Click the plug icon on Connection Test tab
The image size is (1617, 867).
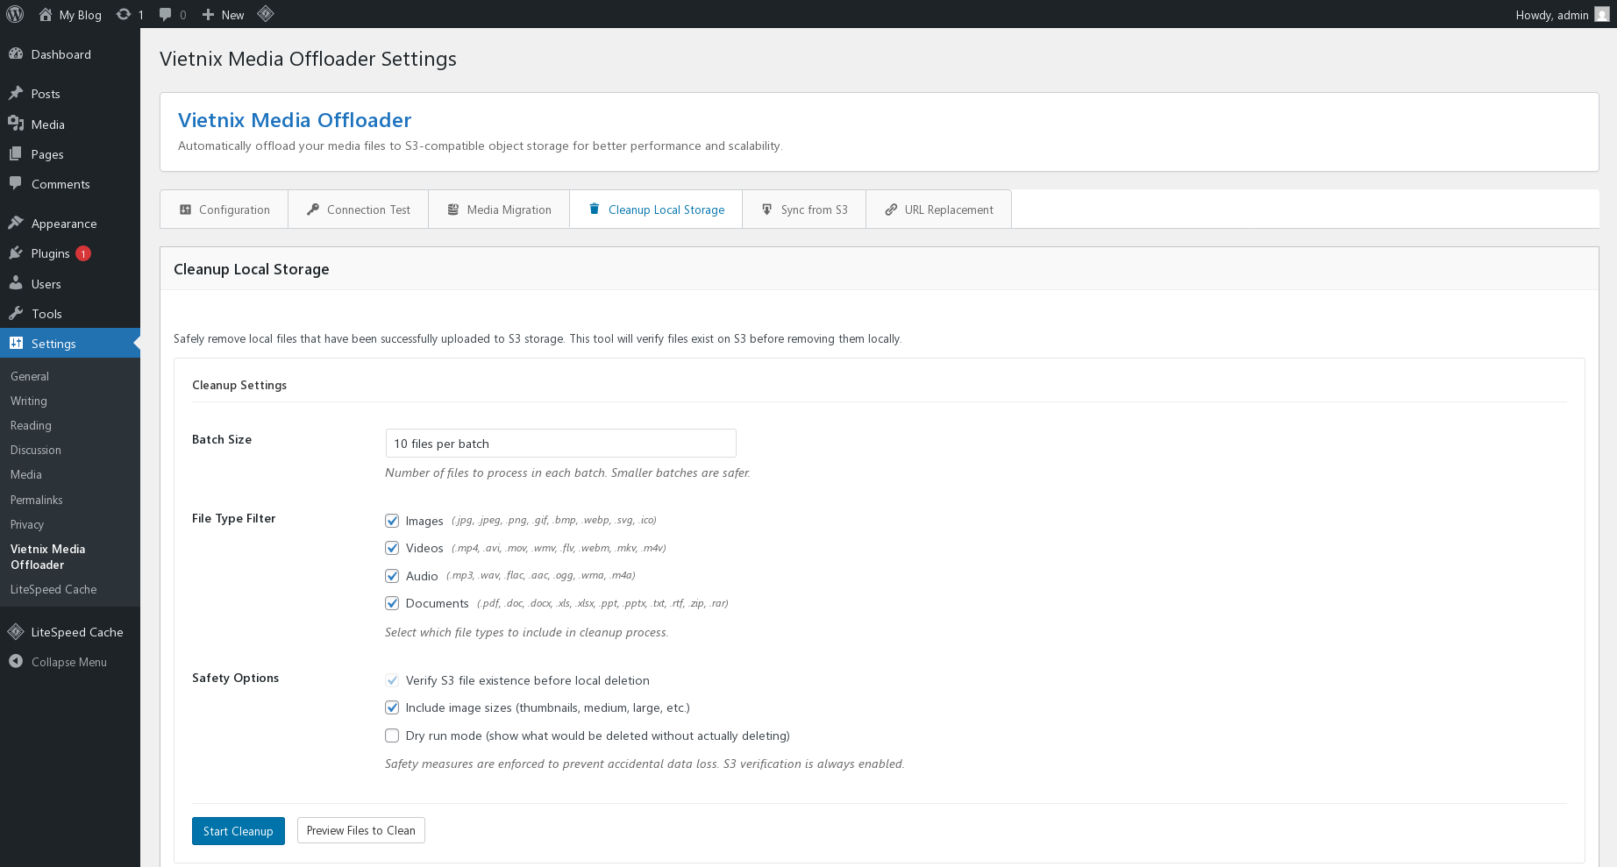pos(313,209)
